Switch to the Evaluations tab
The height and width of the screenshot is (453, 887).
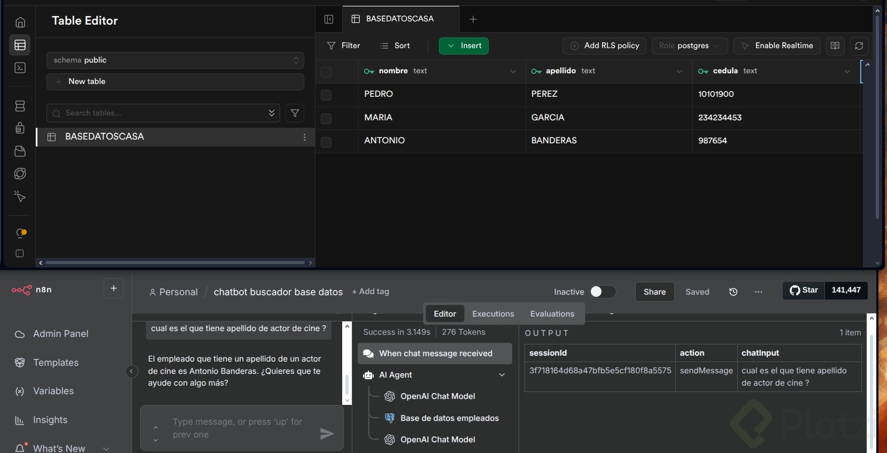[552, 314]
